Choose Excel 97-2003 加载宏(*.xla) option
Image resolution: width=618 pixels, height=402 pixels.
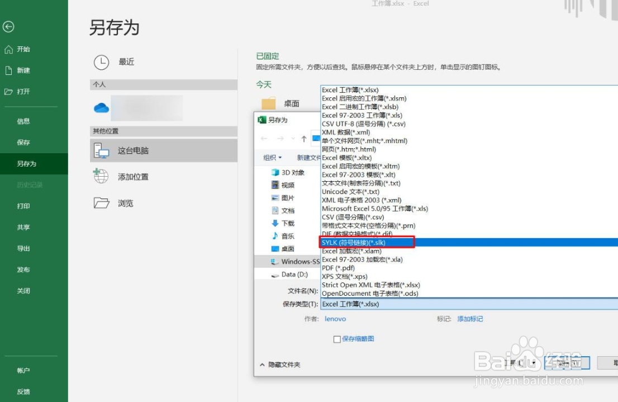362,259
